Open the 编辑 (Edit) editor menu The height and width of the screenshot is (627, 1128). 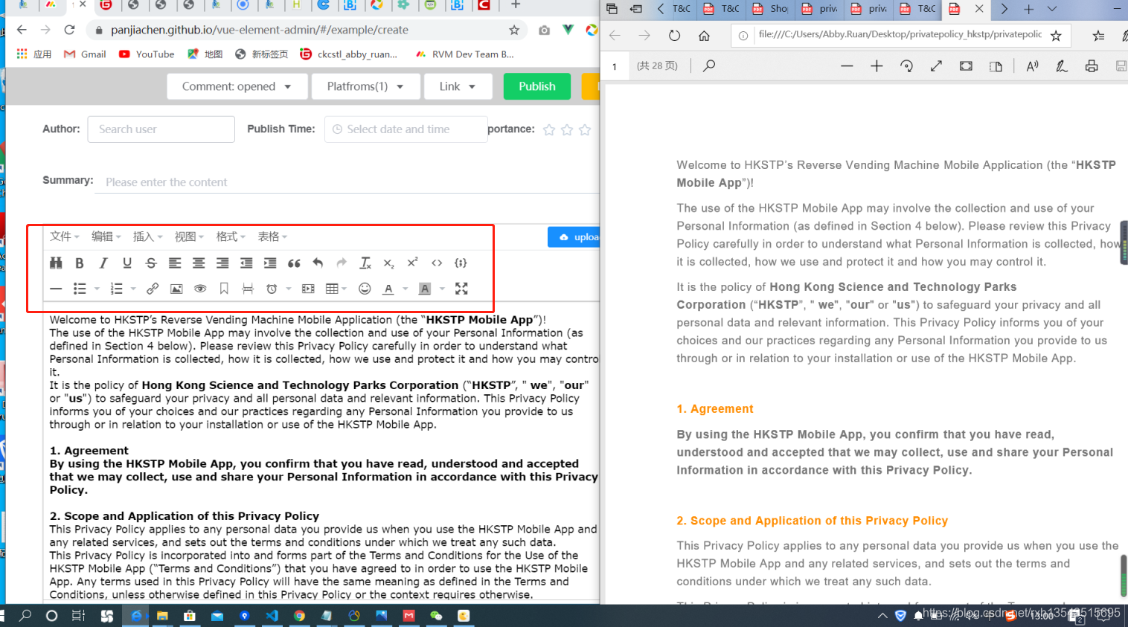pos(106,237)
